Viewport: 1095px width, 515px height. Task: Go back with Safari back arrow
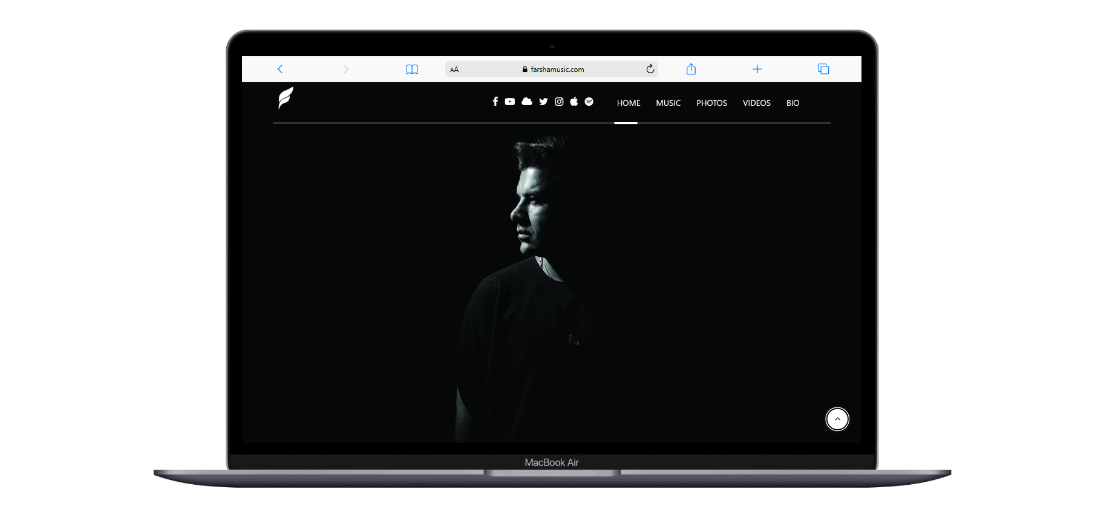[x=280, y=69]
